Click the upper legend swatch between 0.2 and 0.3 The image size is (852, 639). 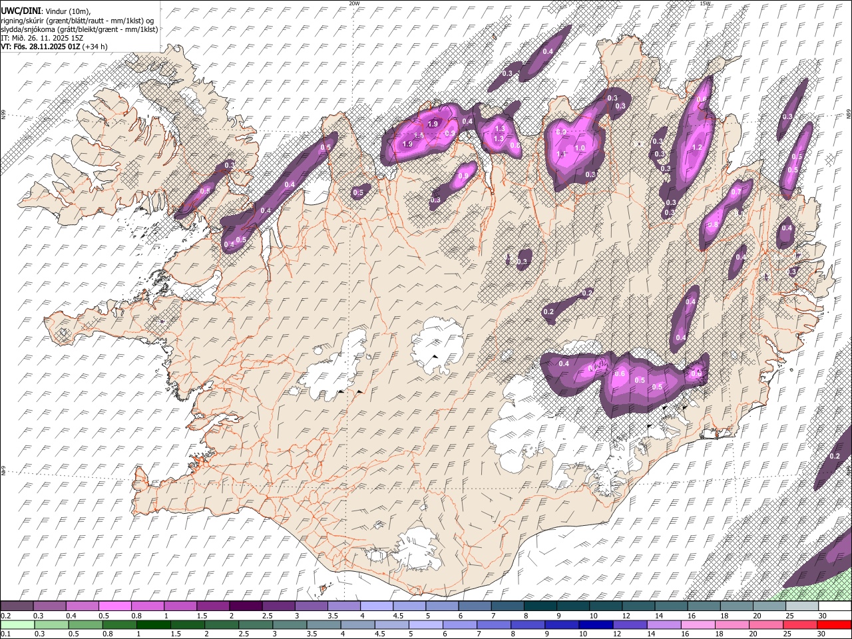(17, 606)
